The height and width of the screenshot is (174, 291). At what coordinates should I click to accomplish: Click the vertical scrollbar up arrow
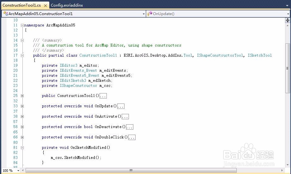pyautogui.click(x=288, y=25)
